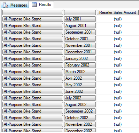Click All-Purpose Bike Stand in July 2002 row
Screen dimensions: 139x133
[x=33, y=98]
